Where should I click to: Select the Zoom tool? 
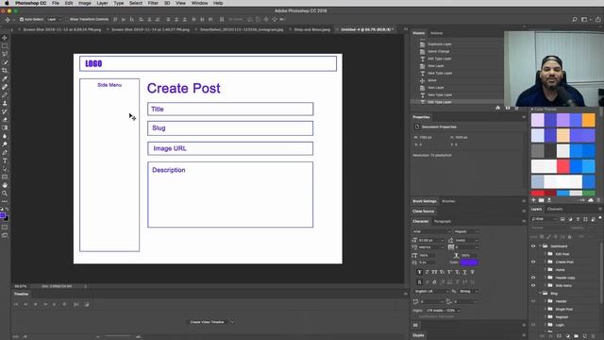(5, 193)
